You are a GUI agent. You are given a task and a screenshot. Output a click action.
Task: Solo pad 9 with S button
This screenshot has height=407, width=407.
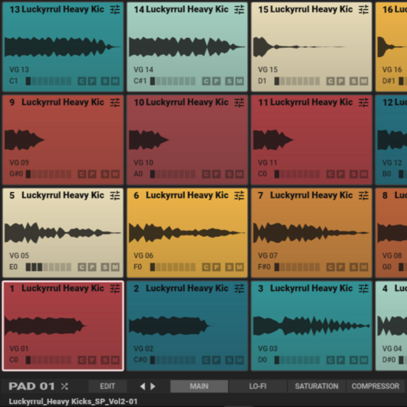click(x=105, y=174)
